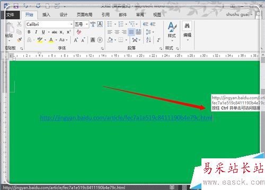Click the distributed alignment icon

(138, 32)
